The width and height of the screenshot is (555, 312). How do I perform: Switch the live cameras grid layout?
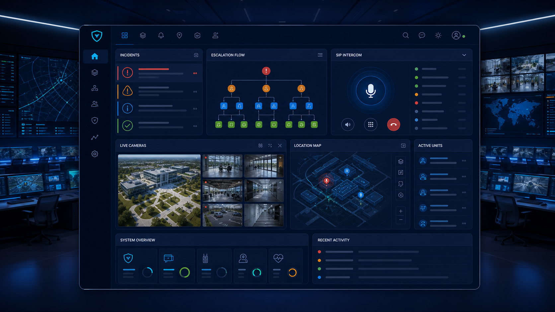point(261,146)
